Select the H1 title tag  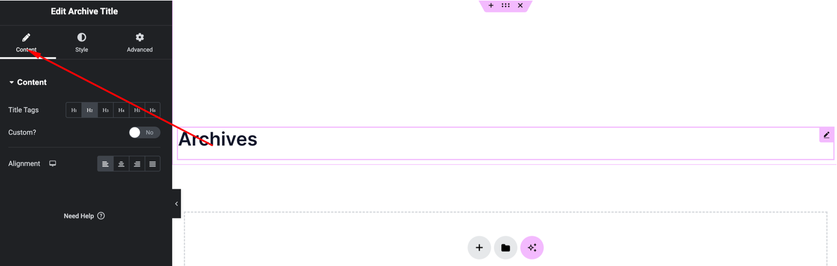point(74,110)
